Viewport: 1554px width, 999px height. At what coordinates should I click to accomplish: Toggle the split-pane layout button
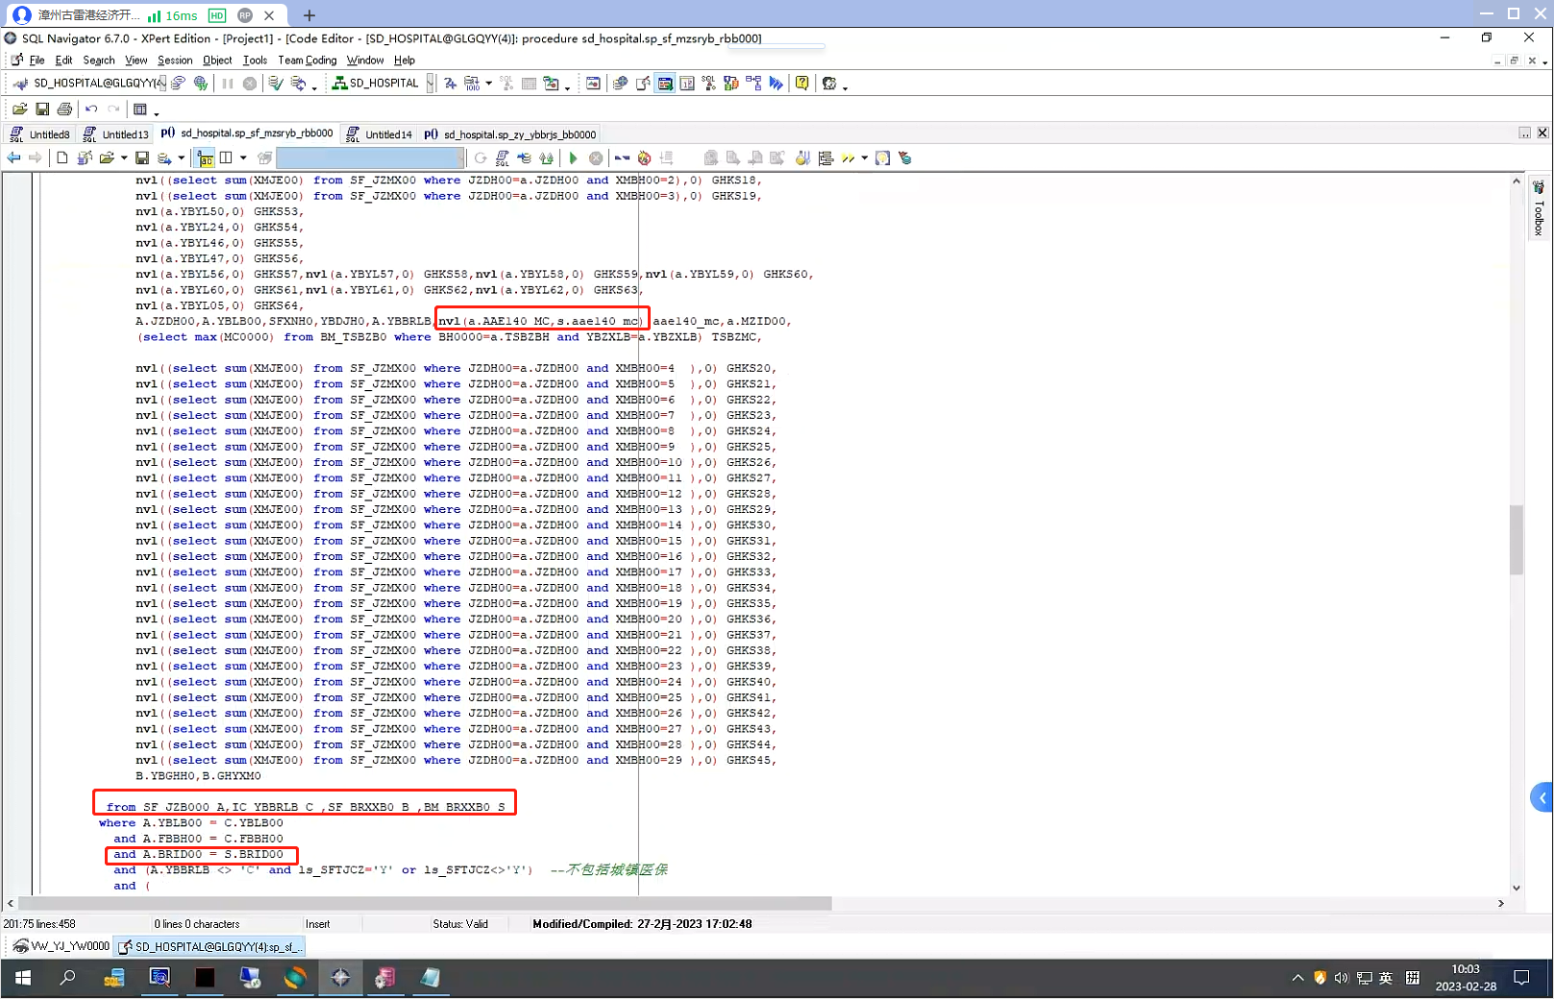click(226, 158)
